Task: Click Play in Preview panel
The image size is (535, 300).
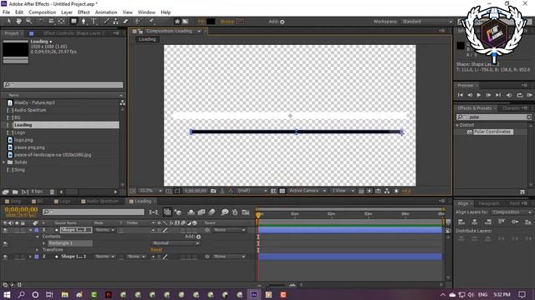Action: click(x=479, y=95)
